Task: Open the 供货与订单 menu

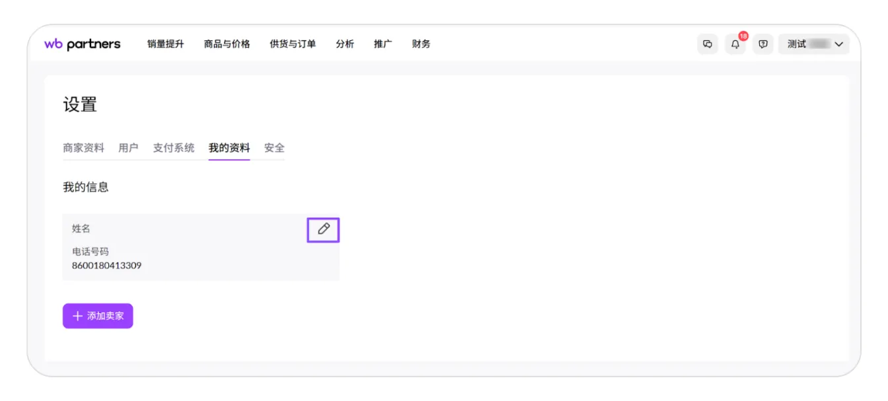Action: 293,44
